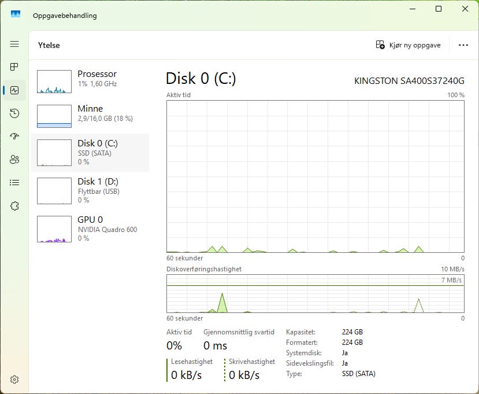Click the GPU 0 mini graph thumbnail
This screenshot has height=394, width=479.
[x=54, y=229]
